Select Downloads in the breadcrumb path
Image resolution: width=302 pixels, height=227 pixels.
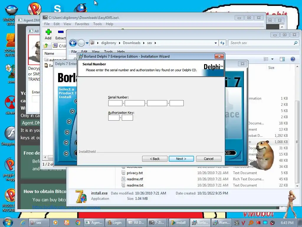(x=132, y=43)
